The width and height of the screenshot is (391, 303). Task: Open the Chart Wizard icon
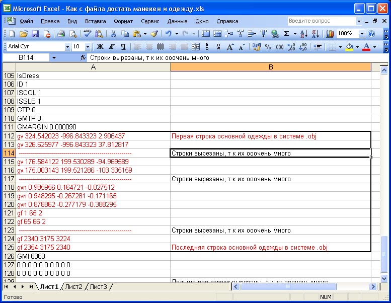click(x=330, y=34)
